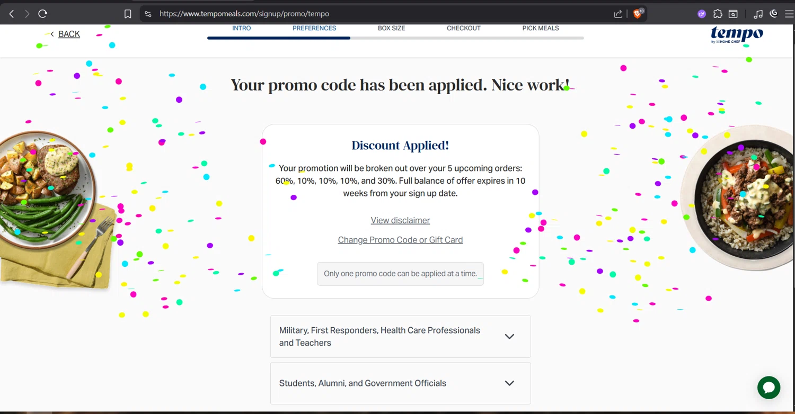Reload the page with refresh icon
Screen dimensions: 795x414
coord(43,14)
